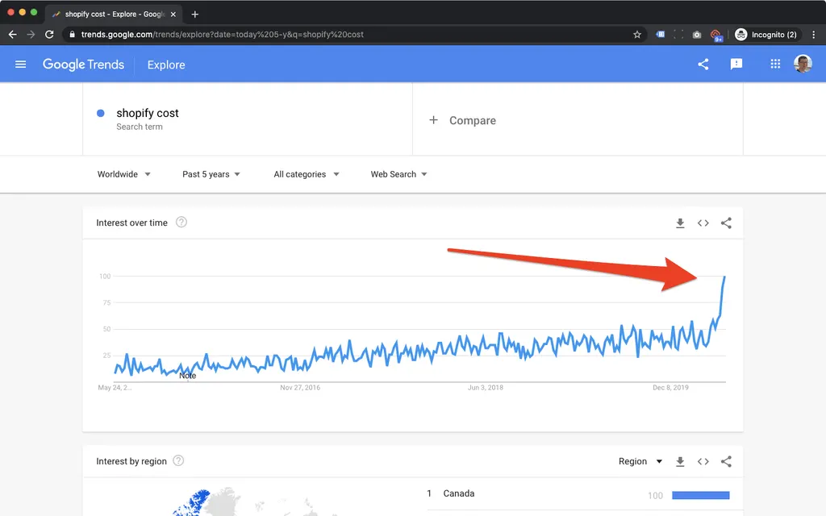
Task: Open embed code for Interest over time
Action: (x=703, y=223)
